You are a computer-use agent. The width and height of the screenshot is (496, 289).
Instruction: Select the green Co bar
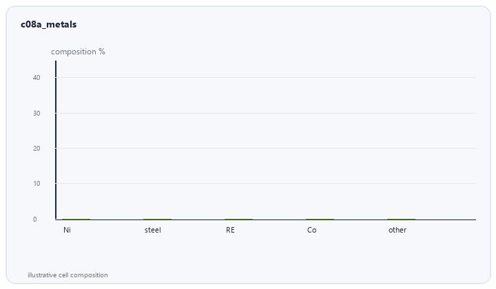tap(320, 219)
